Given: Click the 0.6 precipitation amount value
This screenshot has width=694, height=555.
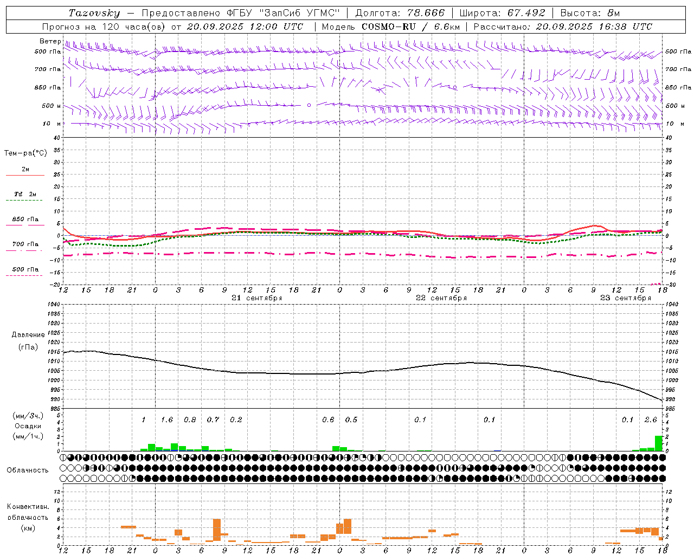Looking at the screenshot, I should point(328,420).
